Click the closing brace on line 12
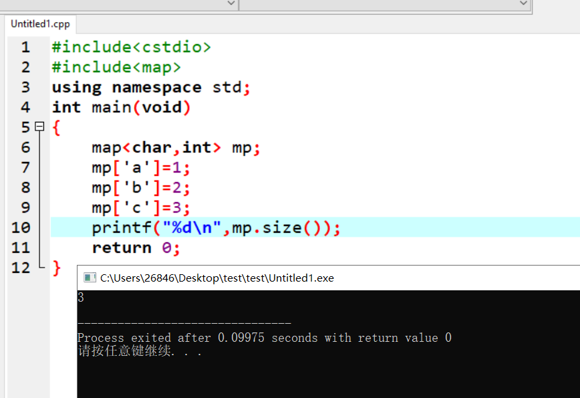Image resolution: width=580 pixels, height=398 pixels. coord(56,268)
